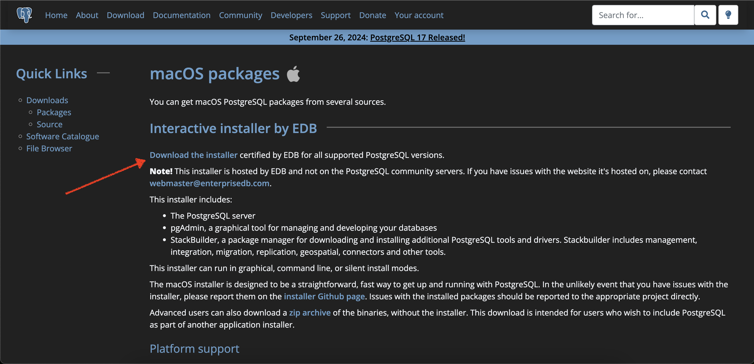Viewport: 754px width, 364px height.
Task: Open File Browser quick link
Action: pyautogui.click(x=49, y=148)
